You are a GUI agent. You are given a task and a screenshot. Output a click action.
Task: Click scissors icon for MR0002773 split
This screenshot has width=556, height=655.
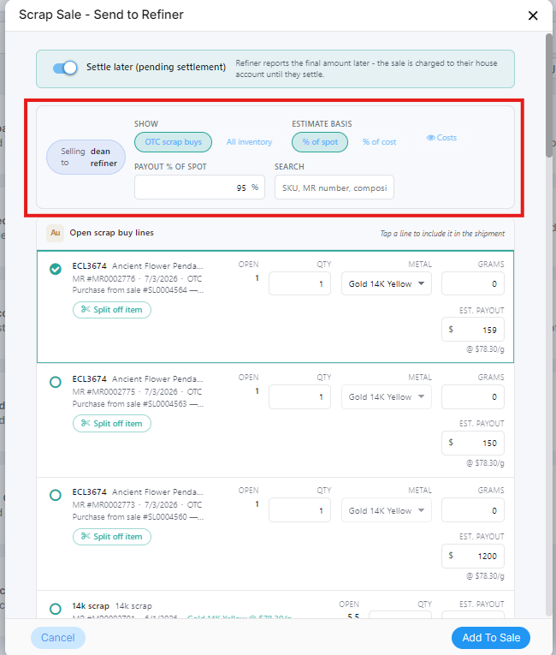pyautogui.click(x=86, y=536)
